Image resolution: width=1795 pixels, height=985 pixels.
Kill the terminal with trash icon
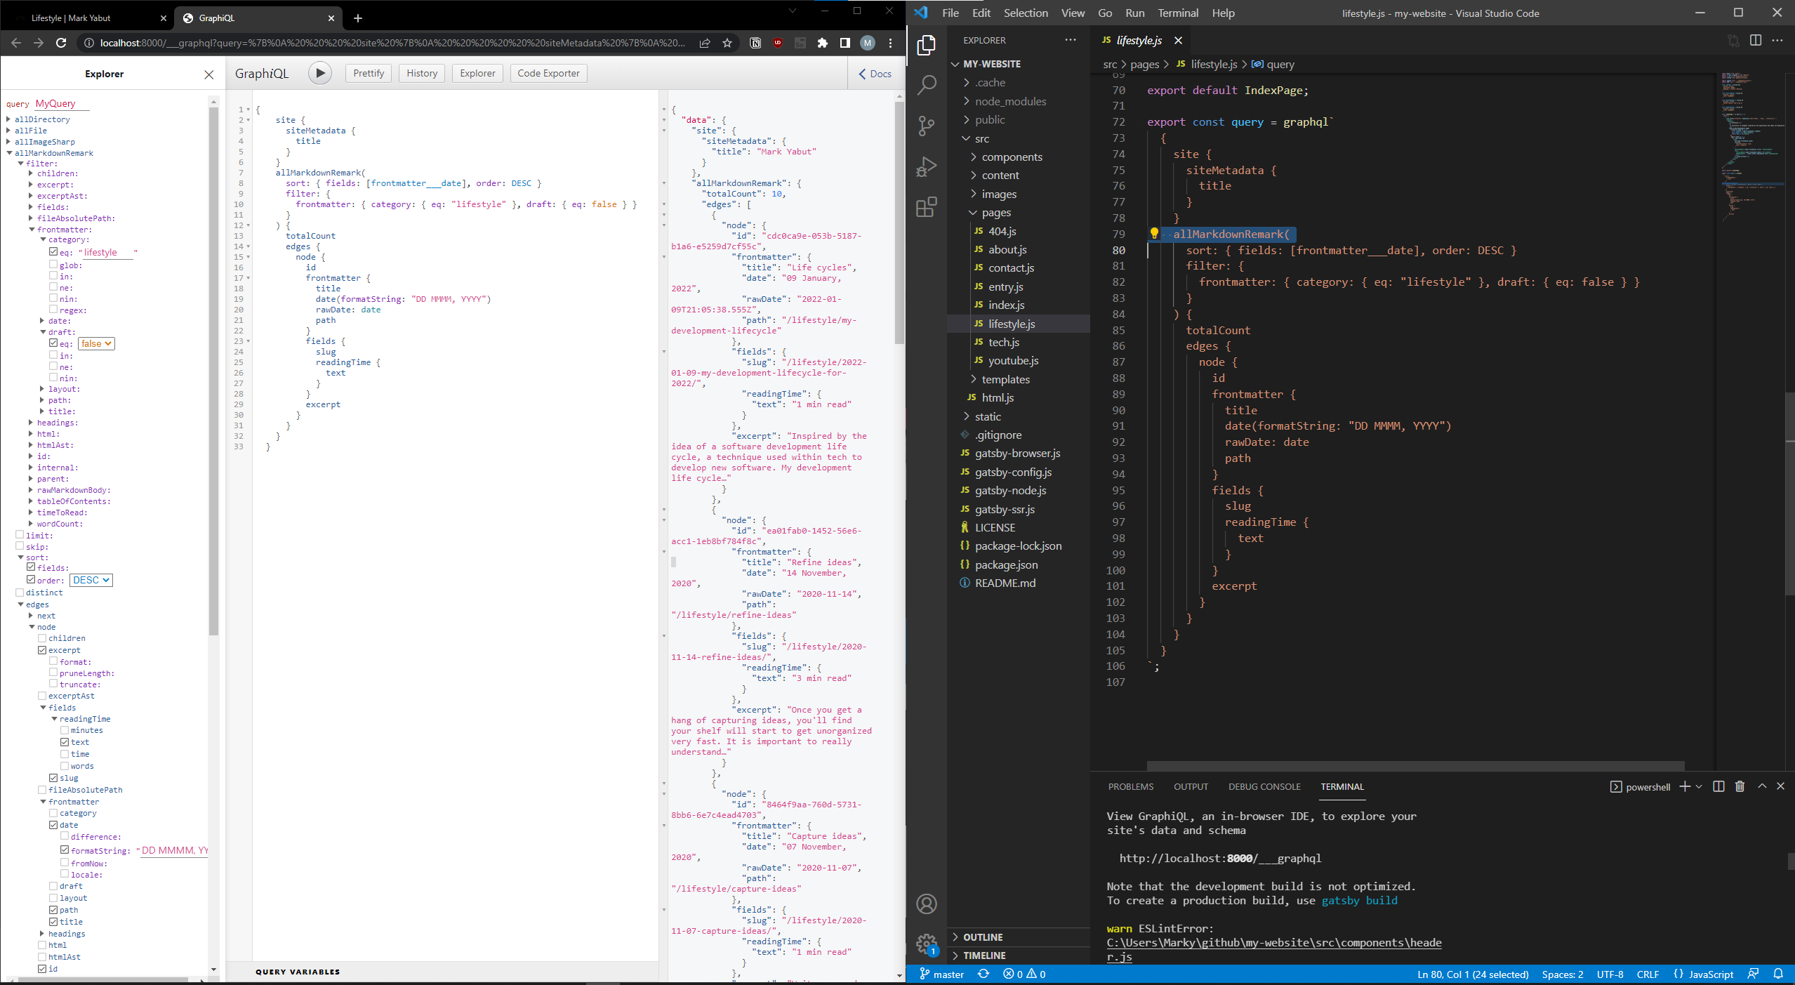coord(1740,786)
